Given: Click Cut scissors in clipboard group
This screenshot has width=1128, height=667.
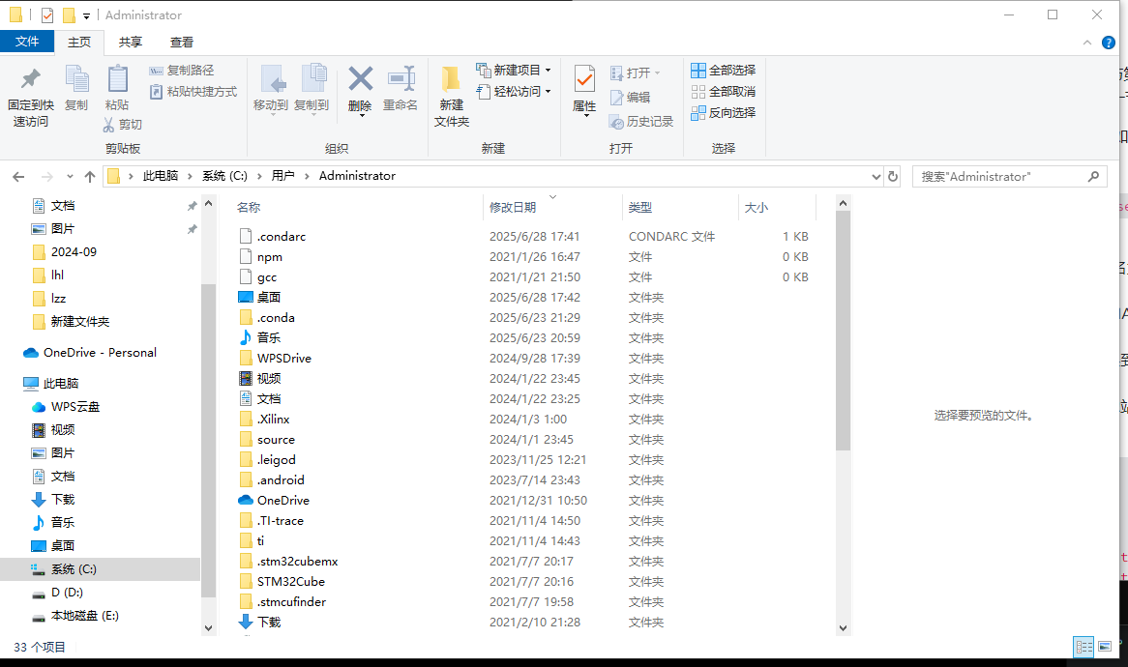Looking at the screenshot, I should click(x=122, y=125).
